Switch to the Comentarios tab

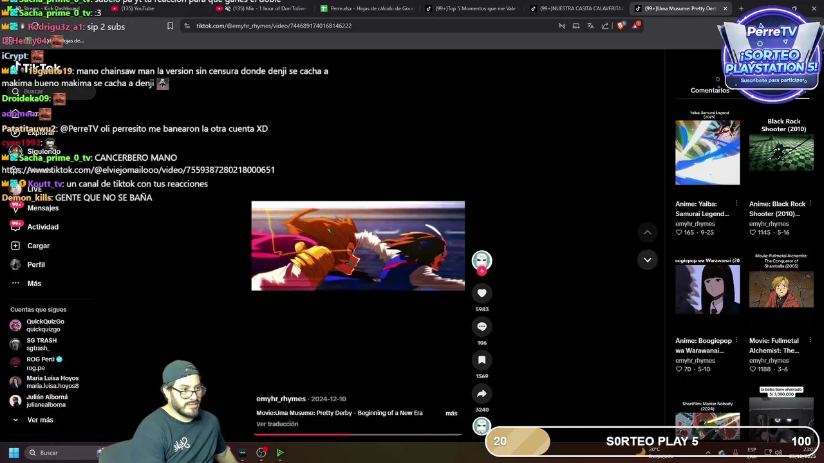[710, 90]
